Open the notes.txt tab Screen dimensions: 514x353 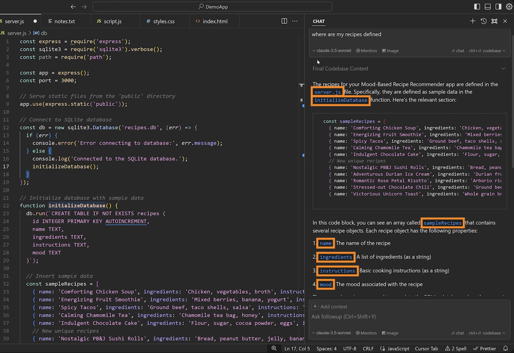click(x=64, y=21)
